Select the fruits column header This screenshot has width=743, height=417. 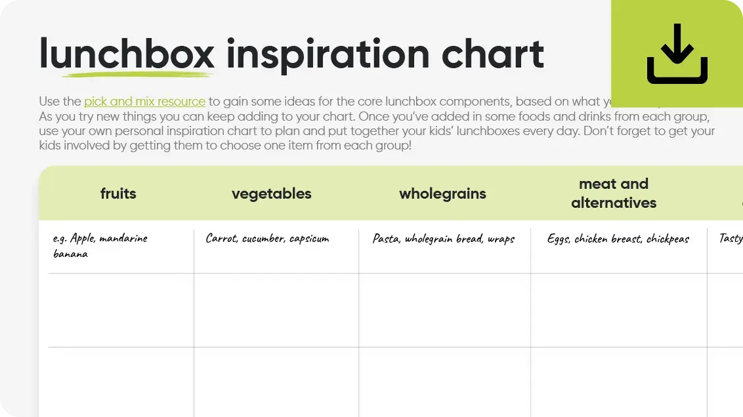pyautogui.click(x=118, y=193)
